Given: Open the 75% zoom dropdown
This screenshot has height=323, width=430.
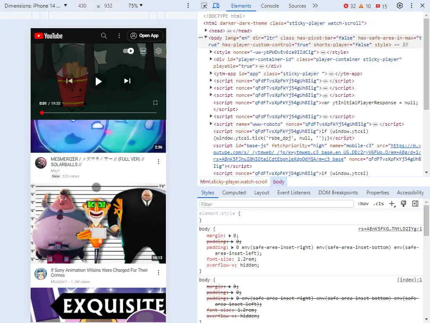Looking at the screenshot, I should 136,5.
